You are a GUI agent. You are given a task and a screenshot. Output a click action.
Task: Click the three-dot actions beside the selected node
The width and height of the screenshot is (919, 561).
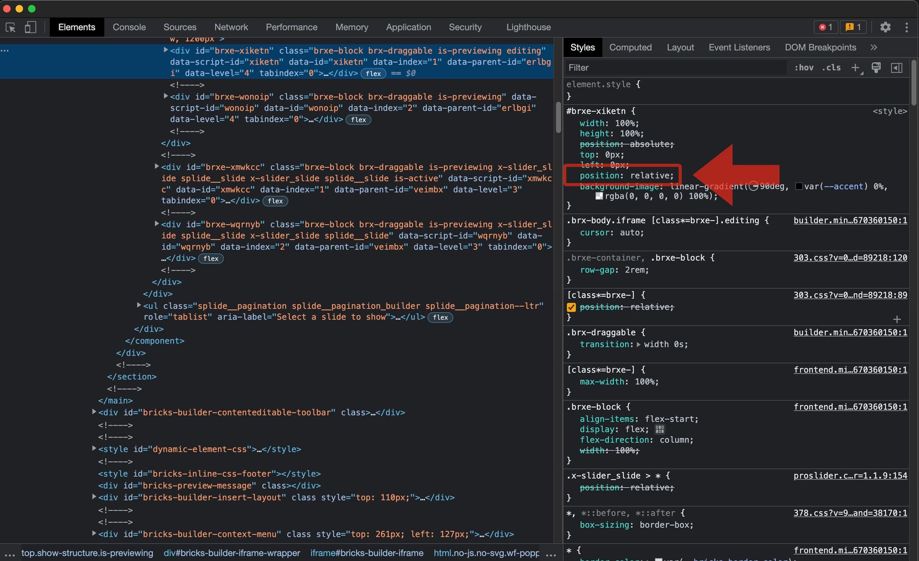(x=5, y=50)
